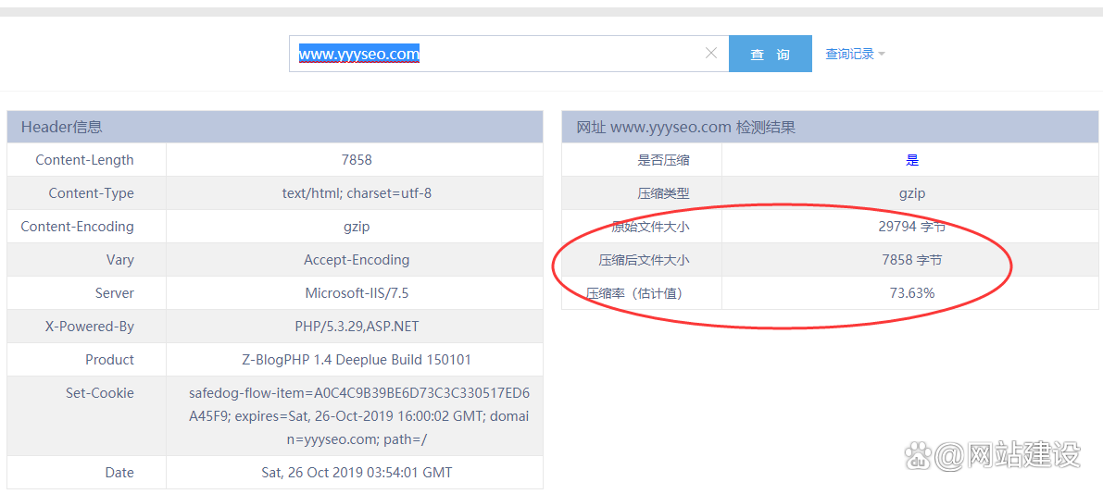
Task: Select the Accept-Encoding value
Action: pyautogui.click(x=356, y=260)
